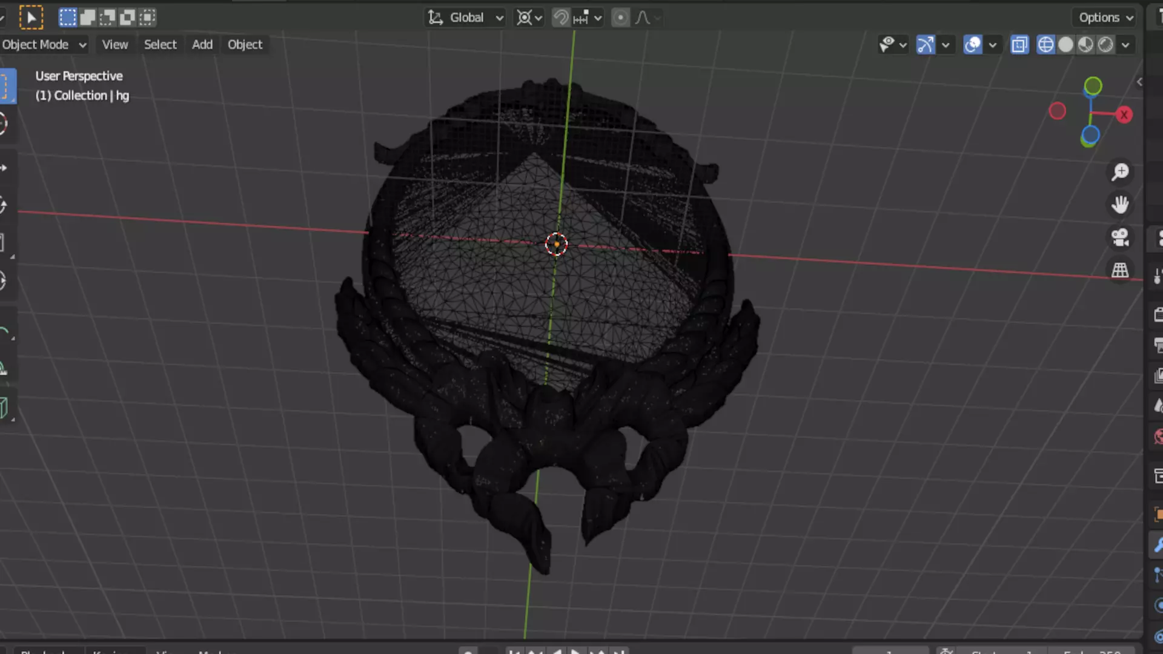Viewport: 1163px width, 654px height.
Task: Click the negative X axis circle on the gizmo
Action: (x=1057, y=111)
